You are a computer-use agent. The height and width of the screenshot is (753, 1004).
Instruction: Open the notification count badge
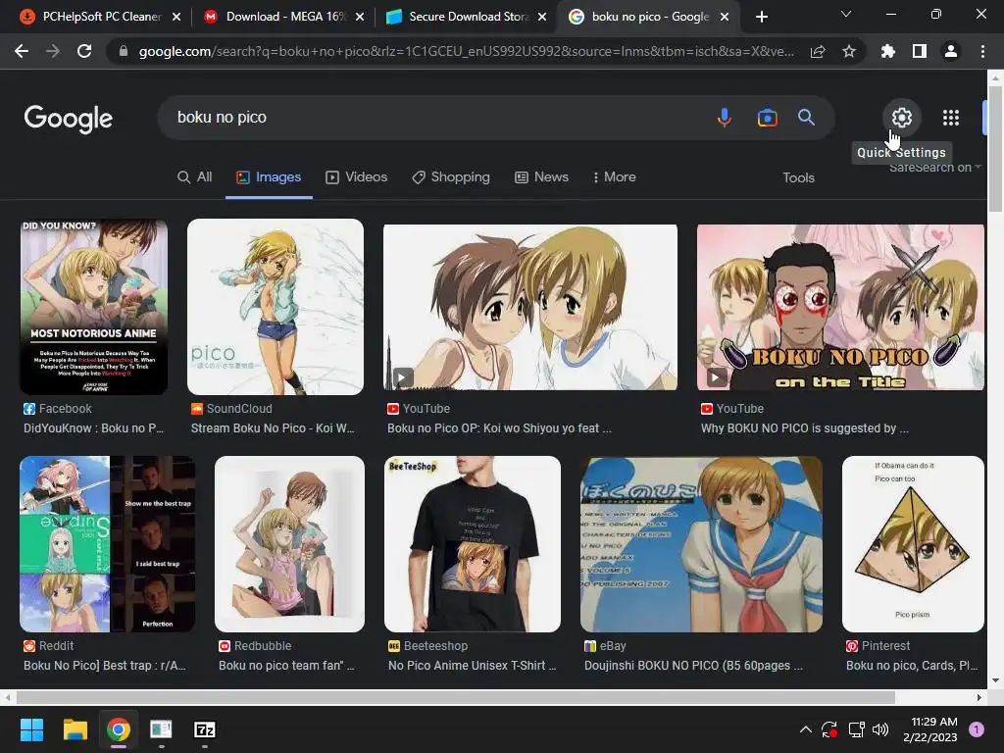[976, 729]
